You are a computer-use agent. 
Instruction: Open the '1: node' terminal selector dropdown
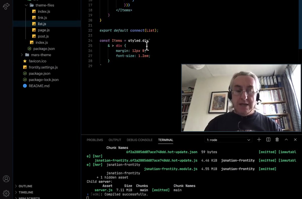228,140
